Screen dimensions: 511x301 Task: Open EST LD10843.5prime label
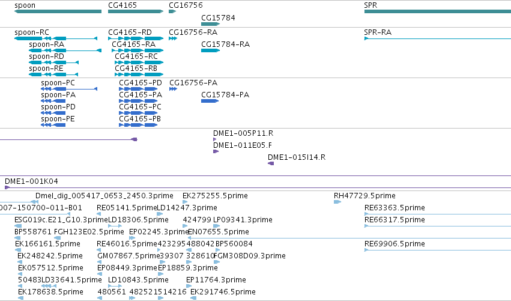click(x=138, y=281)
